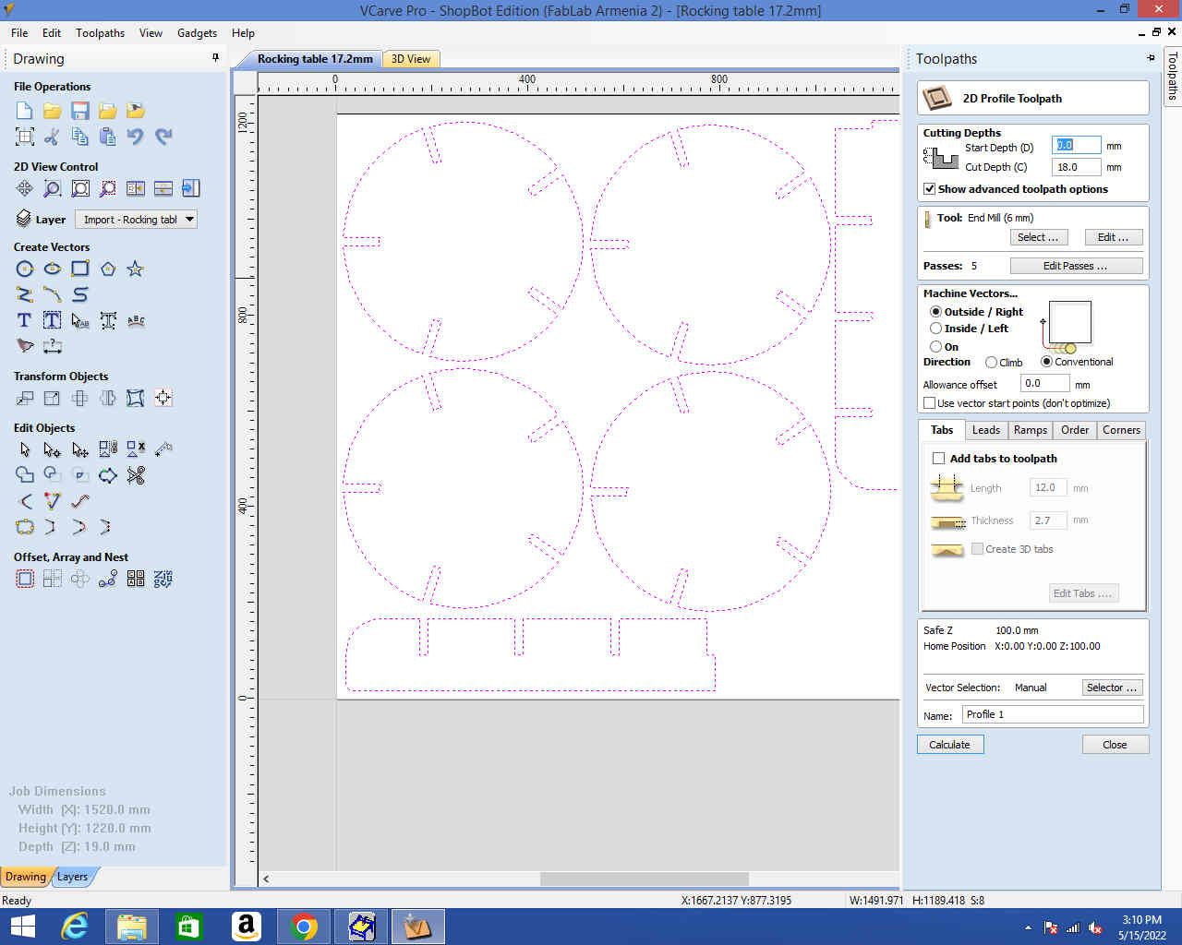Select the Draw Ellipse tool

click(53, 269)
